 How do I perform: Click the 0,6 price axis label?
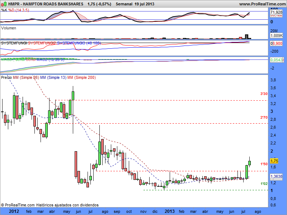(x=273, y=205)
